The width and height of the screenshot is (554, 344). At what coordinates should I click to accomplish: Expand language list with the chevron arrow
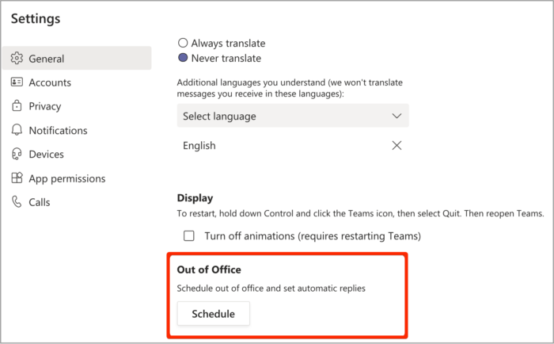click(x=397, y=116)
